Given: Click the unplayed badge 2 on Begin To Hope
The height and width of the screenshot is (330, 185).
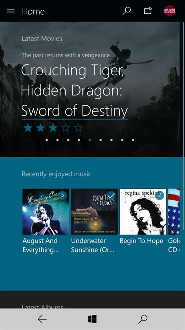Looking at the screenshot, I should (159, 195).
